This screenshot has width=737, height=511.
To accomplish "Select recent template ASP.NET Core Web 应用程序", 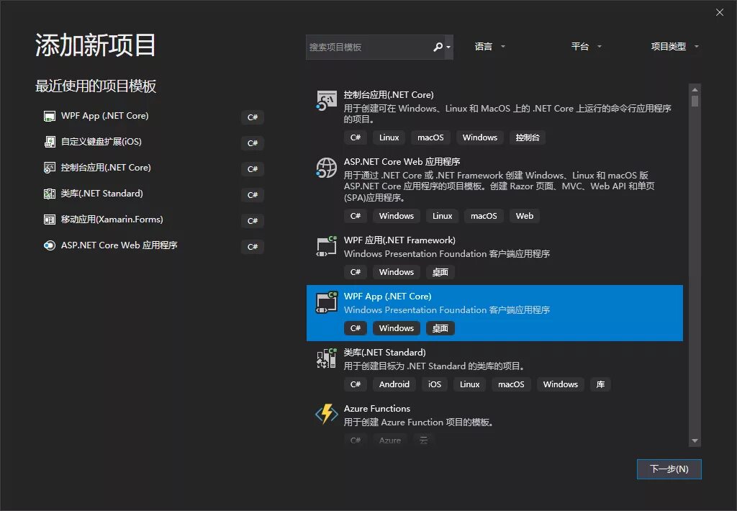I will coord(119,245).
